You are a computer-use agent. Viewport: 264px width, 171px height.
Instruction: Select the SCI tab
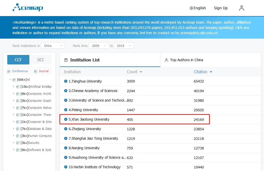tap(40, 60)
